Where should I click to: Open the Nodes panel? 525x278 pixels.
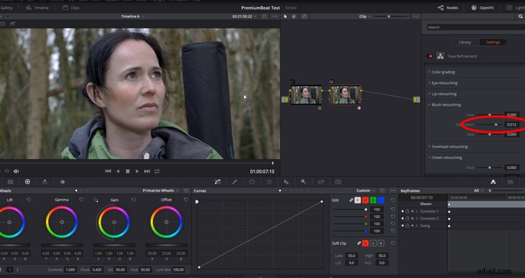pyautogui.click(x=448, y=8)
